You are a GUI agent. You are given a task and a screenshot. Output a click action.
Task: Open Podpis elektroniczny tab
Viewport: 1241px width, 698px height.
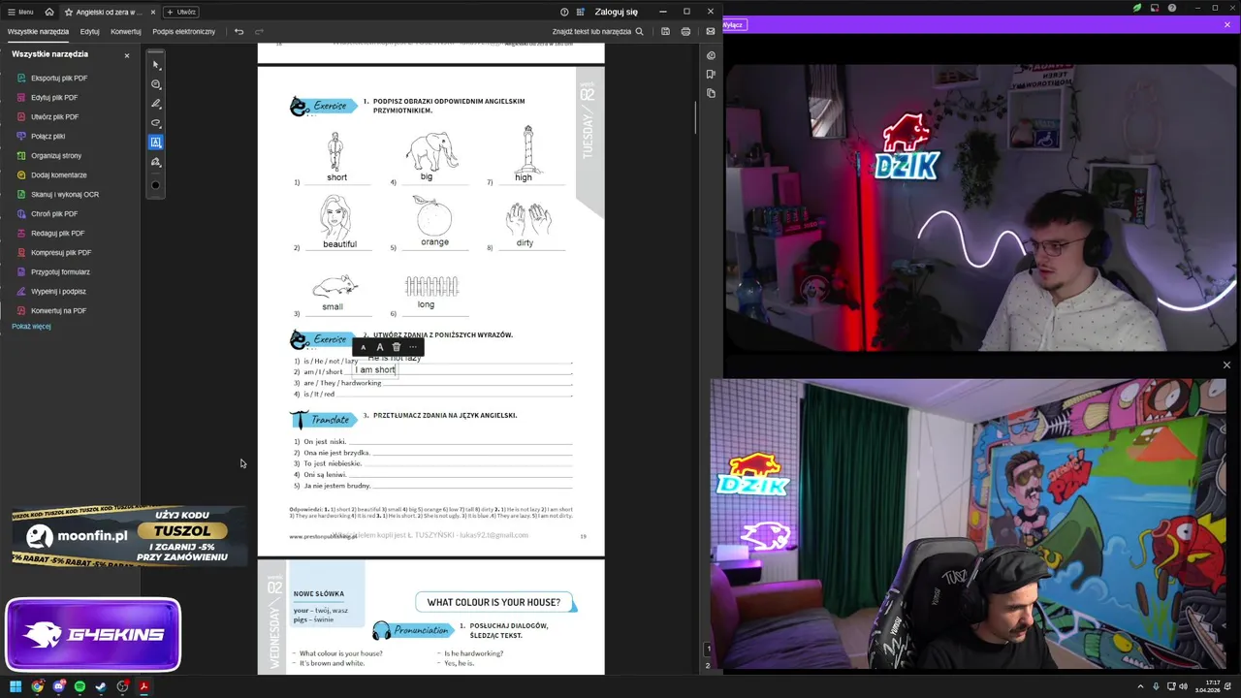pos(184,31)
